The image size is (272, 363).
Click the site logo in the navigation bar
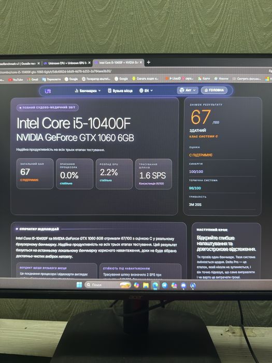click(x=48, y=91)
